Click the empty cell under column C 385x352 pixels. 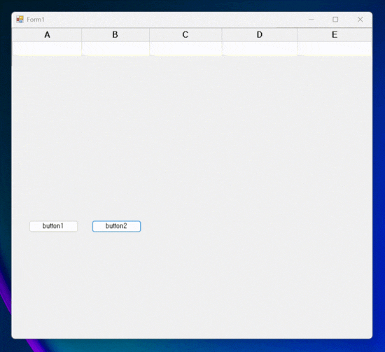[185, 48]
